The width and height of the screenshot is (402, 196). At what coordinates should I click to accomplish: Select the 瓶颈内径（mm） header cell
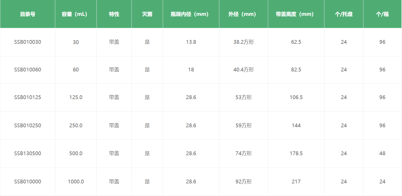pyautogui.click(x=191, y=14)
